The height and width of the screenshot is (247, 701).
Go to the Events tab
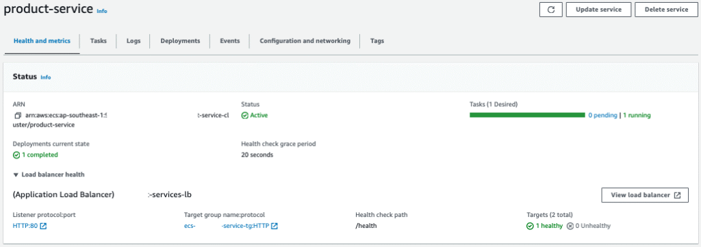tap(230, 40)
